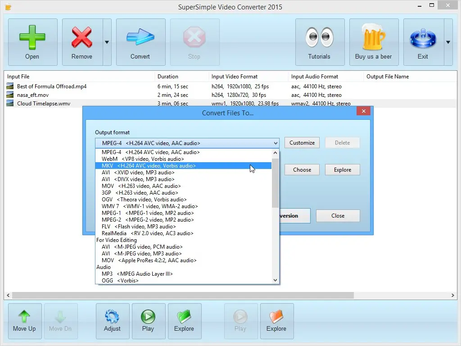Screen dimensions: 461x346
Task: Click the Buy us a beer mug
Action: click(x=374, y=42)
